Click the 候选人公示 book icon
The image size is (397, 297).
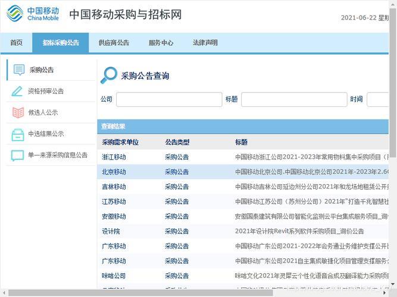pyautogui.click(x=18, y=112)
